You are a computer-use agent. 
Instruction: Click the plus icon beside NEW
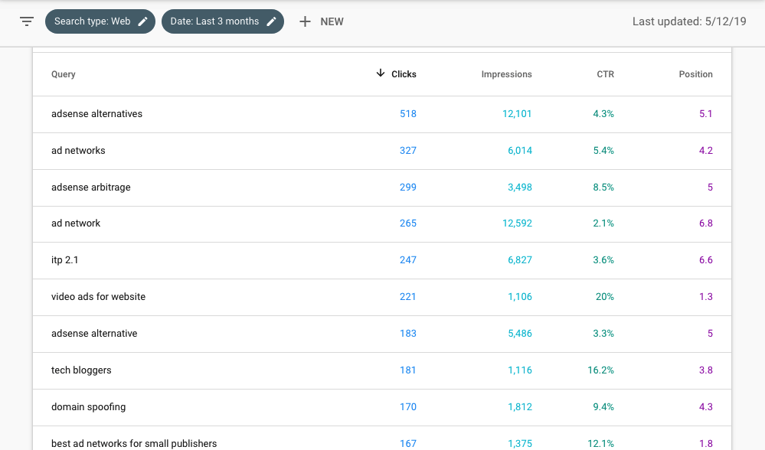tap(306, 21)
